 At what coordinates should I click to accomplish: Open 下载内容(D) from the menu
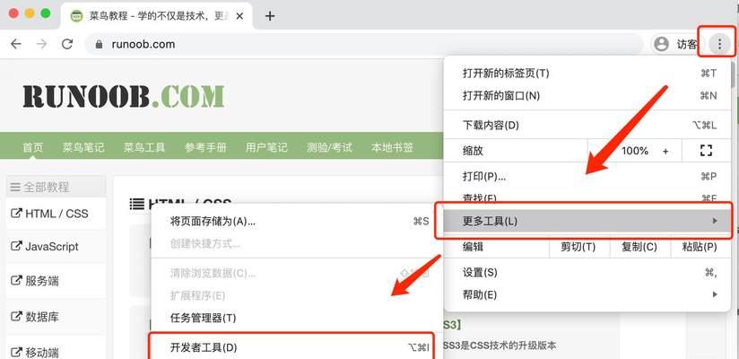click(x=587, y=126)
